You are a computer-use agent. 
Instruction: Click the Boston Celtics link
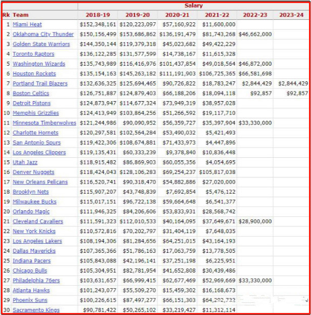tap(31, 94)
